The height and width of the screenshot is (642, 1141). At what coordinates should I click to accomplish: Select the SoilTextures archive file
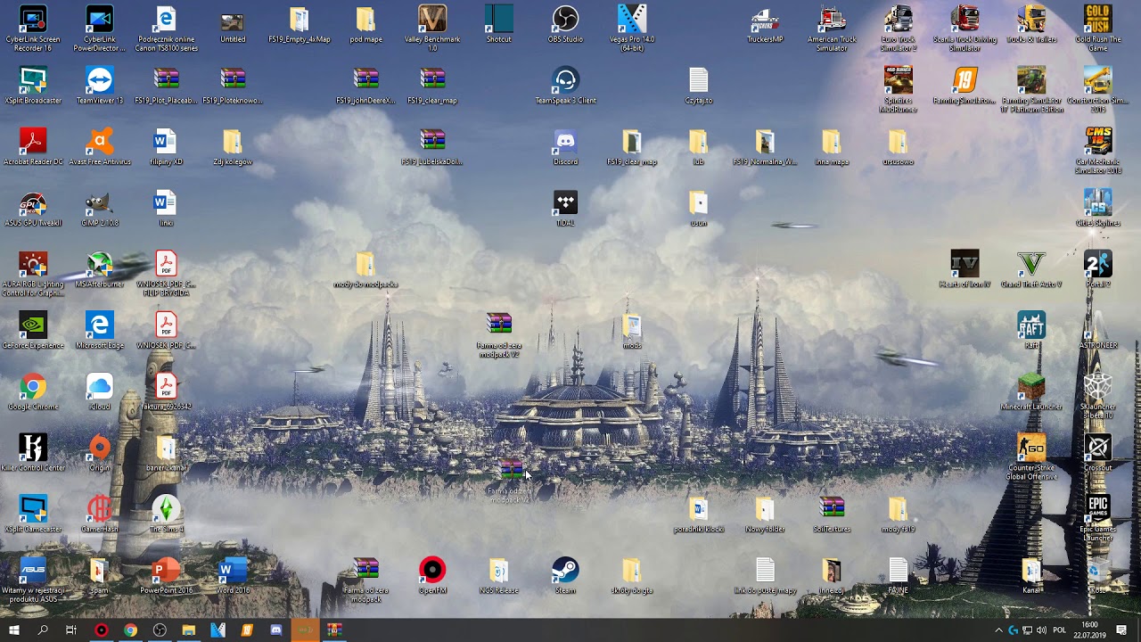click(832, 515)
